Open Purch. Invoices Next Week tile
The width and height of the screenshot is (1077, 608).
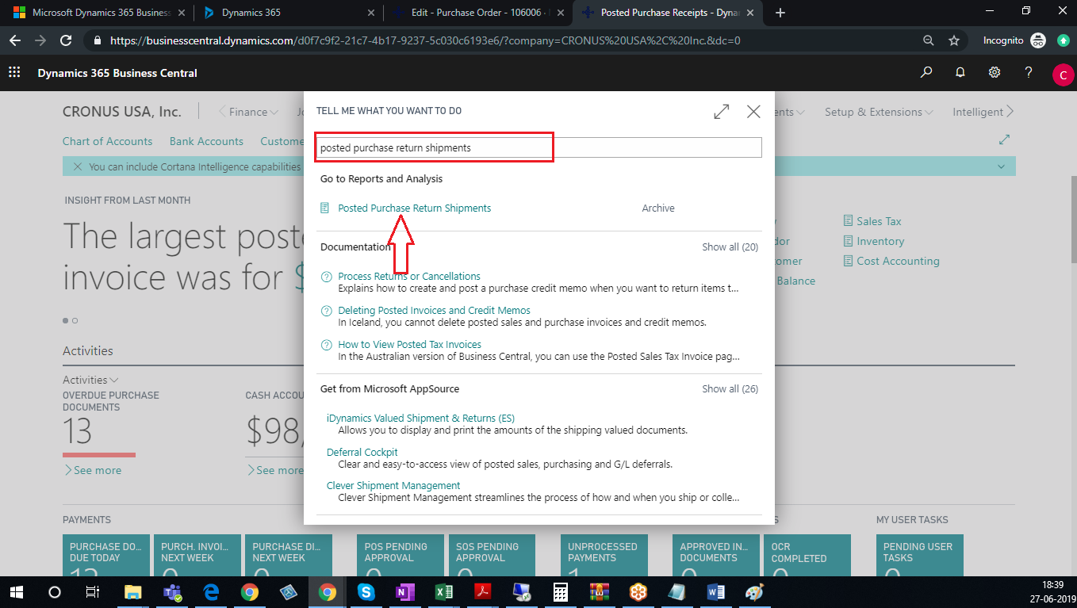[197, 555]
